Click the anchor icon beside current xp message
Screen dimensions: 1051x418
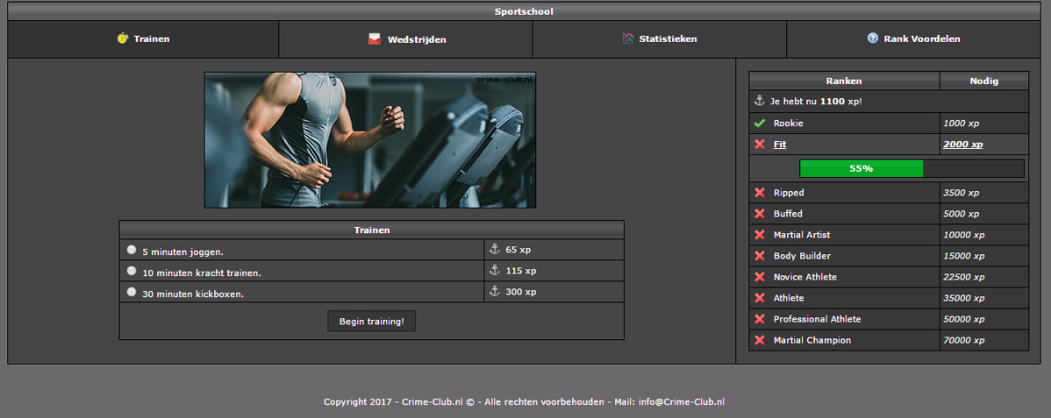point(760,102)
